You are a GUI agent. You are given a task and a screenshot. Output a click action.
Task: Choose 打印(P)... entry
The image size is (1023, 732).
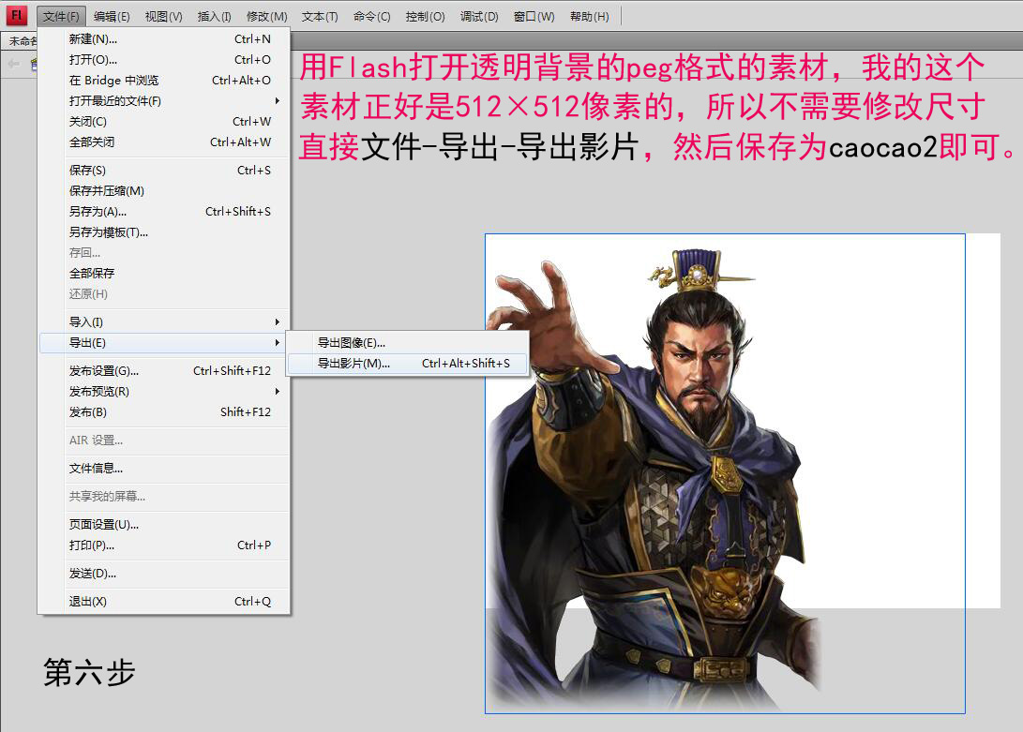pyautogui.click(x=164, y=545)
